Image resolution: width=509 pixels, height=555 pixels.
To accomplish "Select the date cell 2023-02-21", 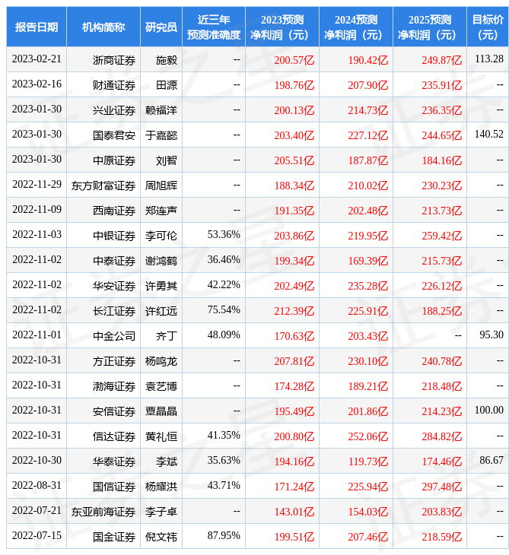I will coord(37,59).
